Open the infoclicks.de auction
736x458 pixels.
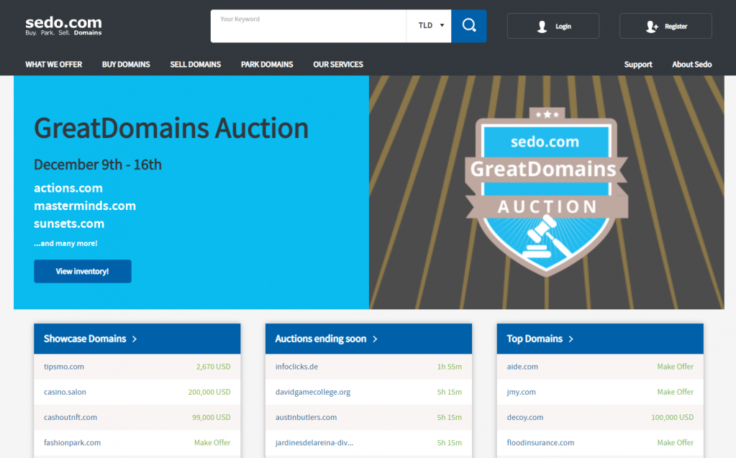pyautogui.click(x=296, y=367)
